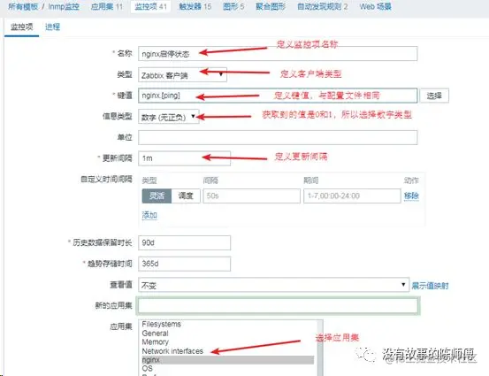Screen dimensions: 489x376
Task: Select the 监控项 sub-tab
Action: [21, 27]
